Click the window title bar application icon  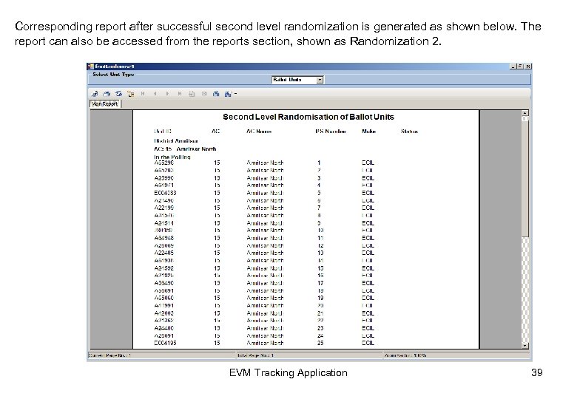90,66
